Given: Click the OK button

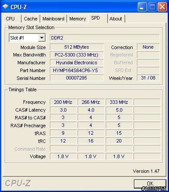Looking at the screenshot, I should 150,184.
